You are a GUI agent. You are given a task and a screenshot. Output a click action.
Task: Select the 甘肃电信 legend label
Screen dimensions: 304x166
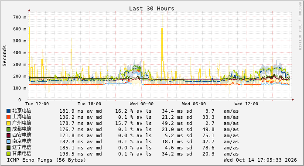click(22, 154)
